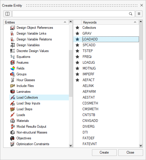The width and height of the screenshot is (146, 160).
Task: Click the Close button
Action: [x=131, y=152]
